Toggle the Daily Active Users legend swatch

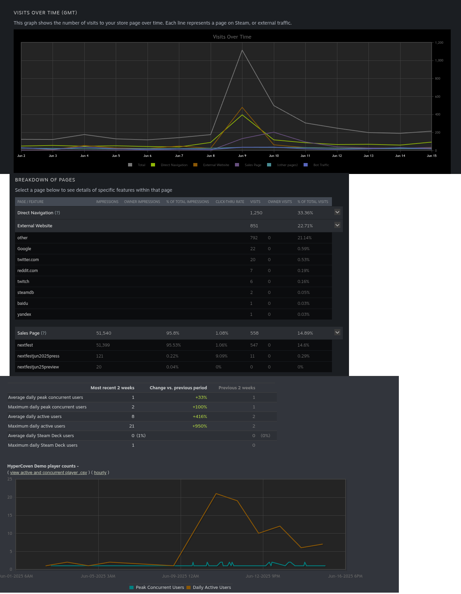coord(188,588)
